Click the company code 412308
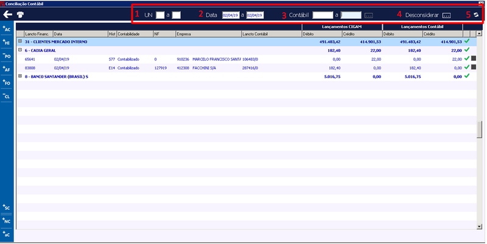Screen dimensions: 487x244 click(183, 68)
